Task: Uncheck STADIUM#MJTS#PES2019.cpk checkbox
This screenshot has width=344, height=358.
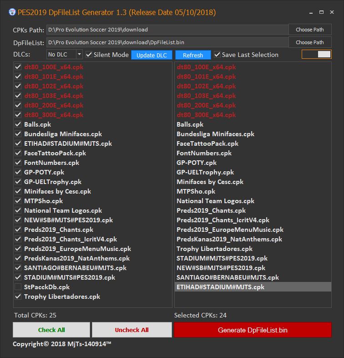Action: (x=18, y=278)
